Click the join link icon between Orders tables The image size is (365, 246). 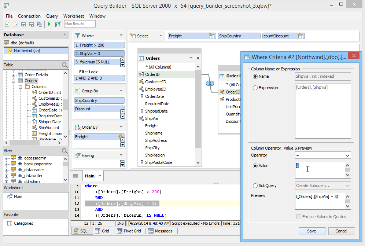[210, 83]
